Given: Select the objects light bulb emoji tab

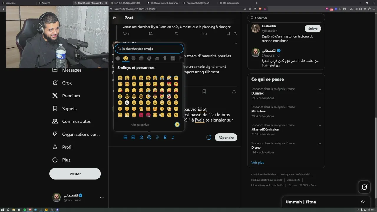Looking at the screenshot, I should point(165,58).
